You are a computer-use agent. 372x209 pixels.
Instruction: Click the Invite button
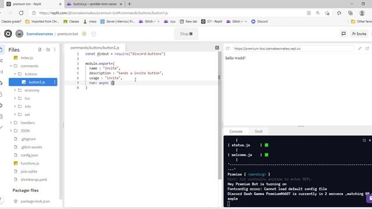pyautogui.click(x=359, y=34)
